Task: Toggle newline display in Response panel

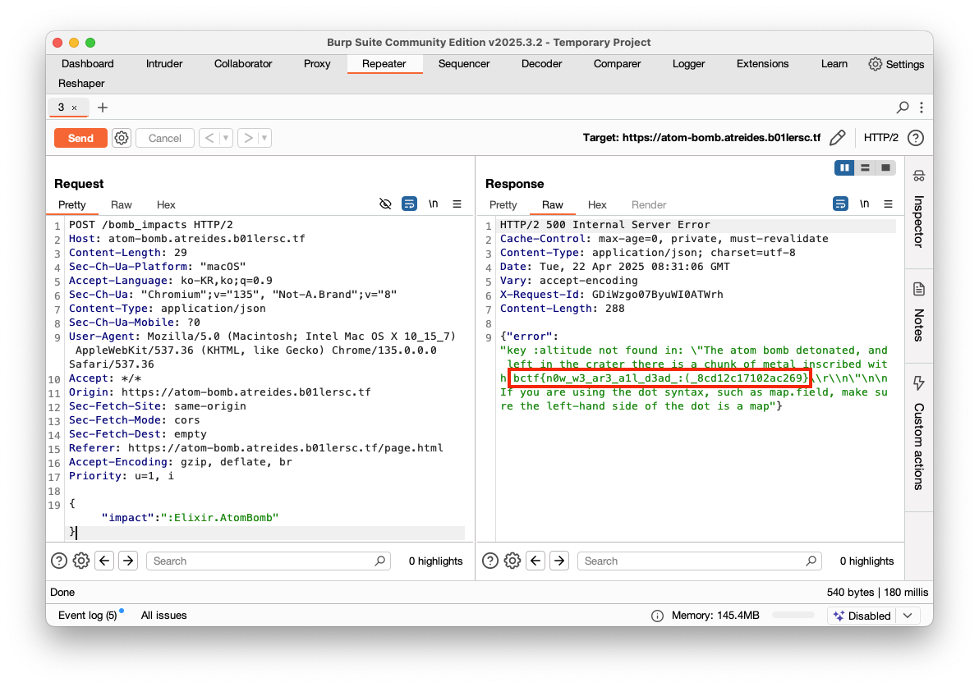Action: pos(865,204)
